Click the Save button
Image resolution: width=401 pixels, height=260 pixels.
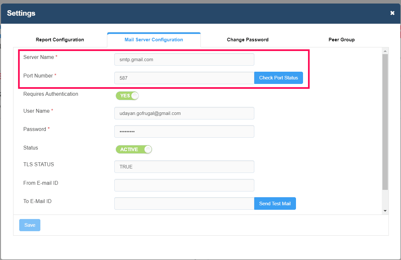click(x=30, y=225)
